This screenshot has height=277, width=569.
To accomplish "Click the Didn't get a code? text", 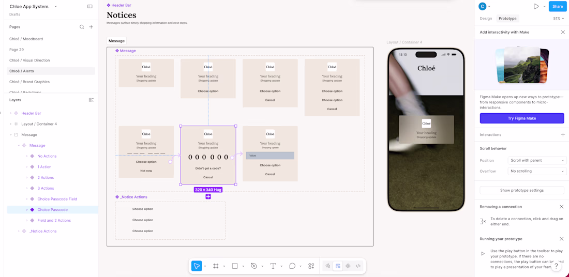I will tap(208, 168).
